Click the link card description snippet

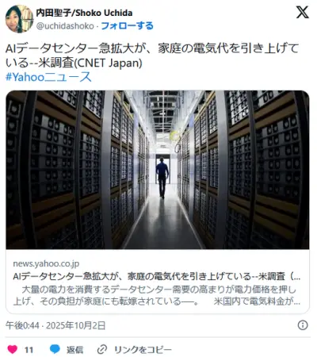coord(157,295)
